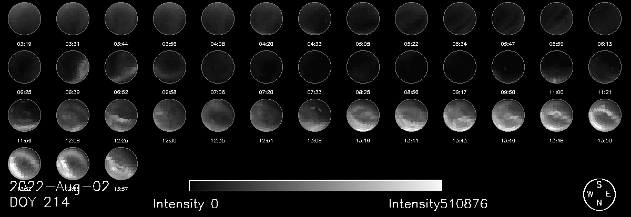Click the '09:17' time label

tap(460, 92)
